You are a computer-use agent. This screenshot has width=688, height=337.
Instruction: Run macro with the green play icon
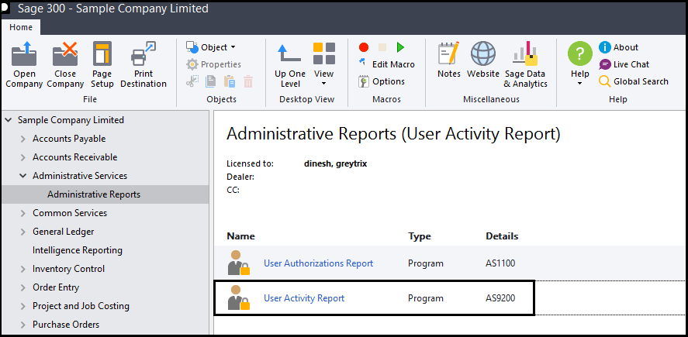point(400,47)
